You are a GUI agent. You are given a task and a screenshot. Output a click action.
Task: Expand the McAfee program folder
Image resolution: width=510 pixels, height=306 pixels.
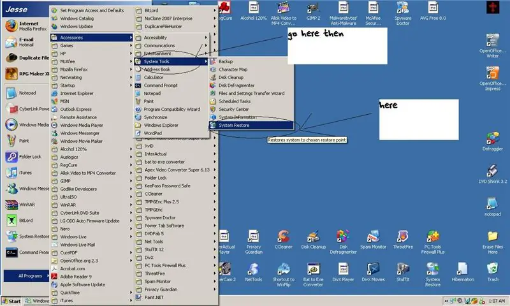point(92,61)
